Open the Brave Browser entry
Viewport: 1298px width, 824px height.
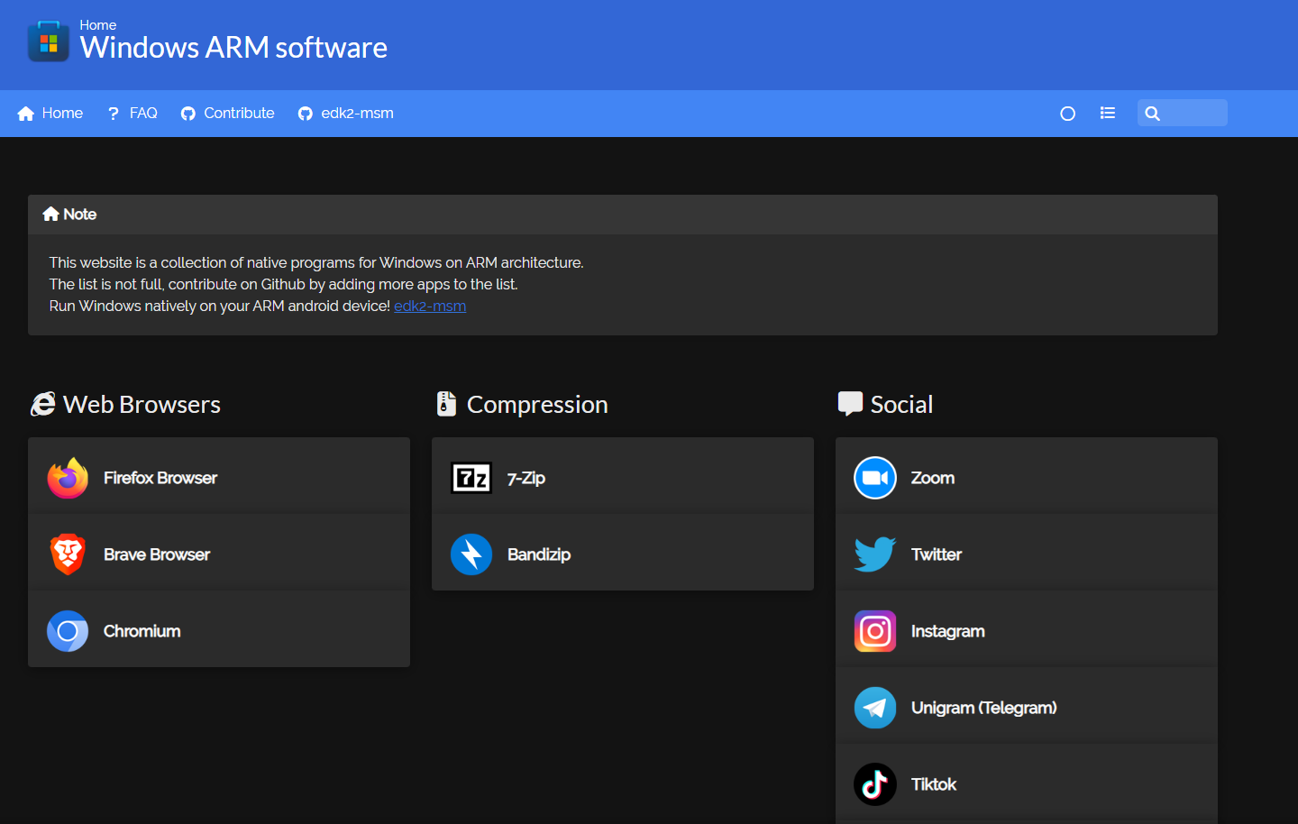[219, 554]
